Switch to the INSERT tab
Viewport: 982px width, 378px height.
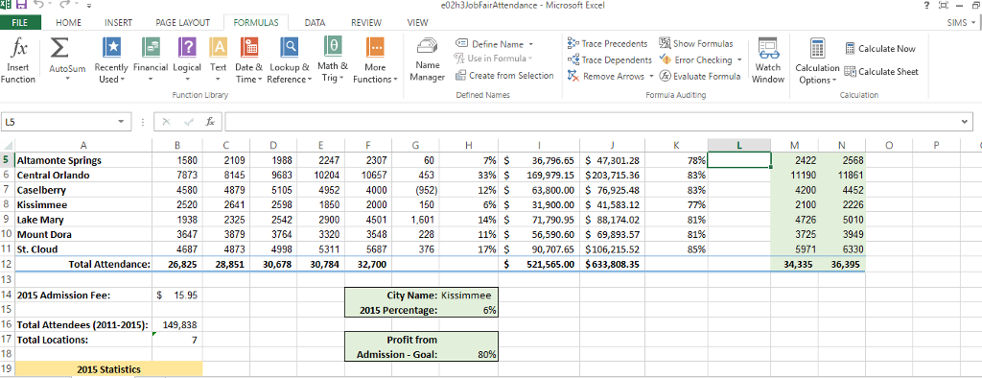pos(118,23)
